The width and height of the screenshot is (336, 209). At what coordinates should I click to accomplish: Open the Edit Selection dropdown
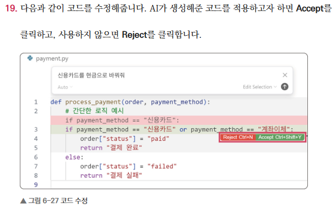pos(260,87)
